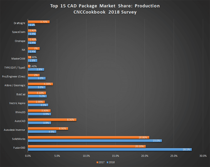Click the "SolidWorks" category label

click(x=19, y=139)
